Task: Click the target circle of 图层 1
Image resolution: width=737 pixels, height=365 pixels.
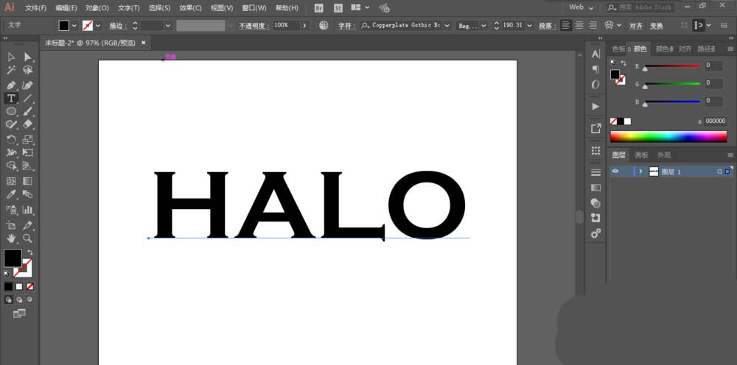Action: [x=719, y=171]
